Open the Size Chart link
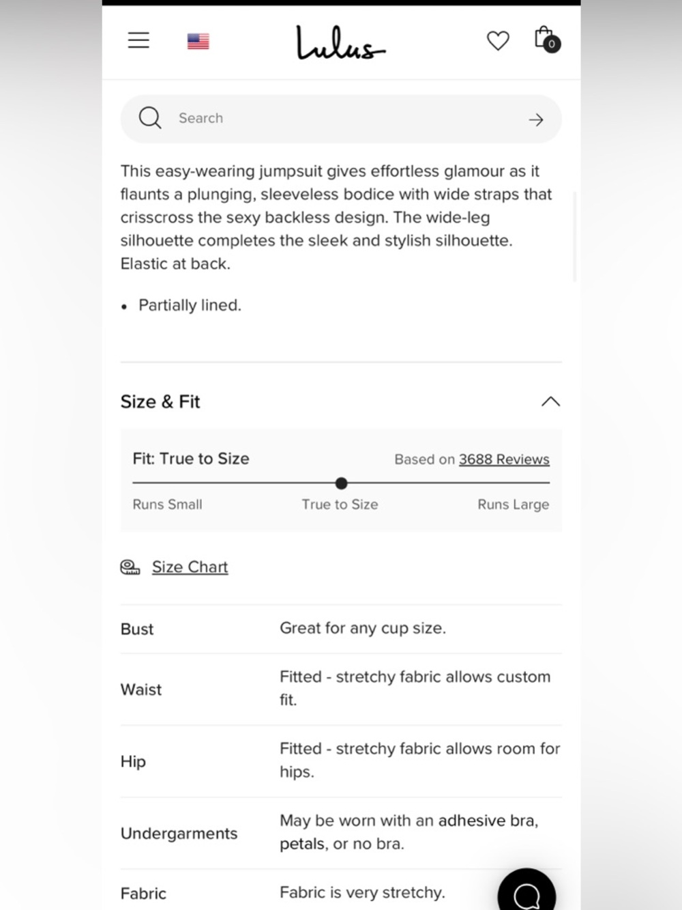Viewport: 682px width, 910px height. point(190,567)
